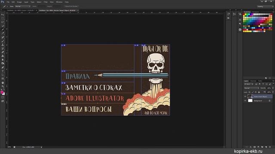This screenshot has height=154, width=275.
Task: Select the Dodge tool
Action: [x=3, y=63]
